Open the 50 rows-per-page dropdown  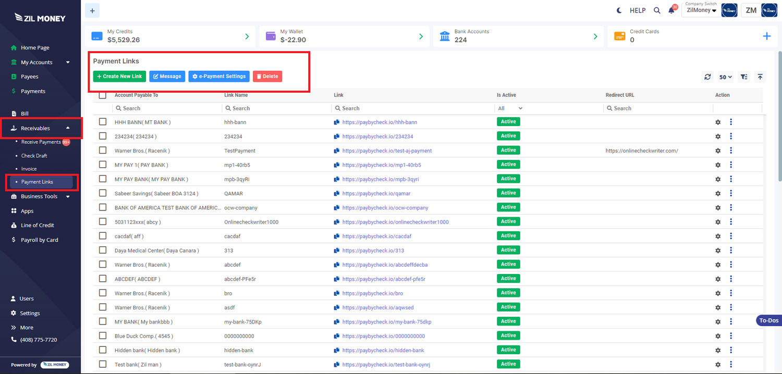[x=726, y=77]
